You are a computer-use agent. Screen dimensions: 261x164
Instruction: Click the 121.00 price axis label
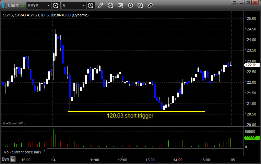click(250, 104)
